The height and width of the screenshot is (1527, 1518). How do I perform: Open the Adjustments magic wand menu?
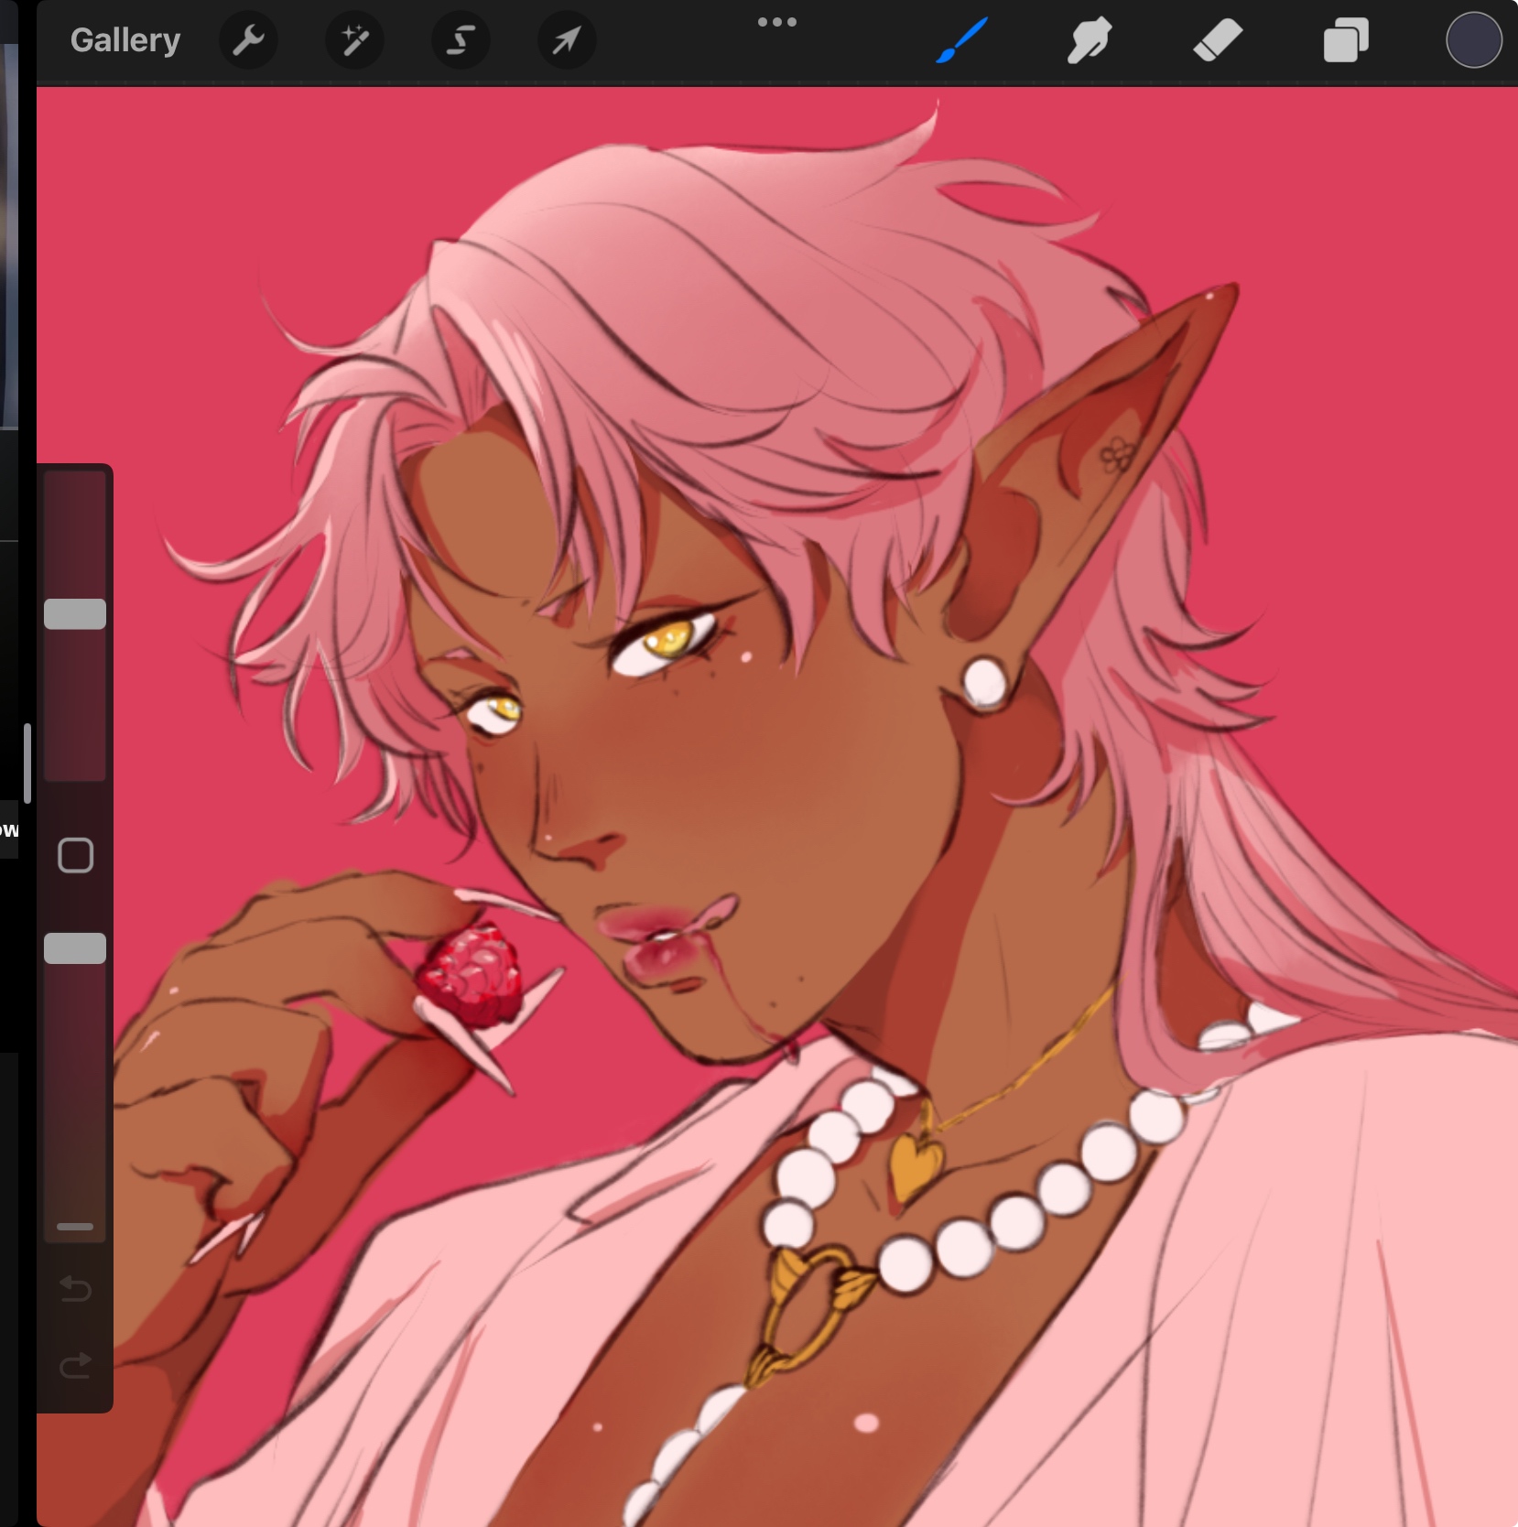354,40
